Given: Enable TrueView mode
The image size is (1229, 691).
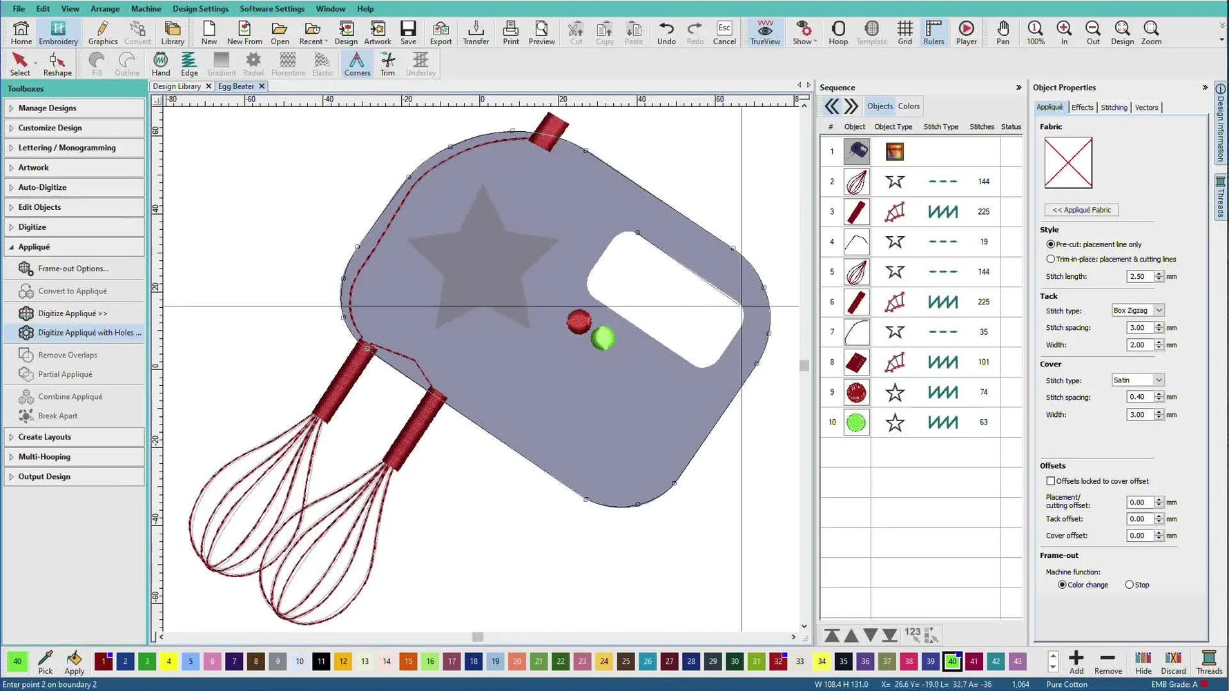Looking at the screenshot, I should click(x=764, y=32).
